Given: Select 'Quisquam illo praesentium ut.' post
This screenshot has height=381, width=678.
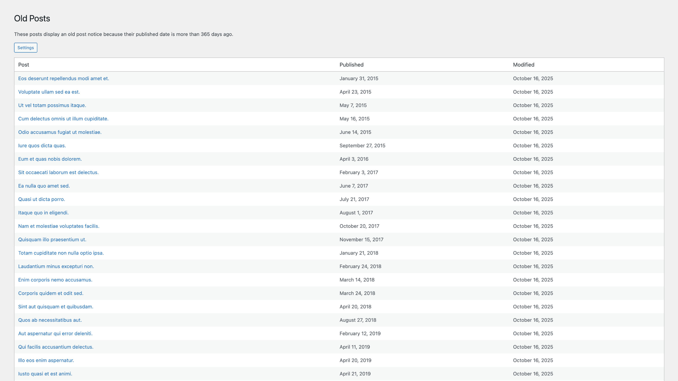Looking at the screenshot, I should point(52,239).
